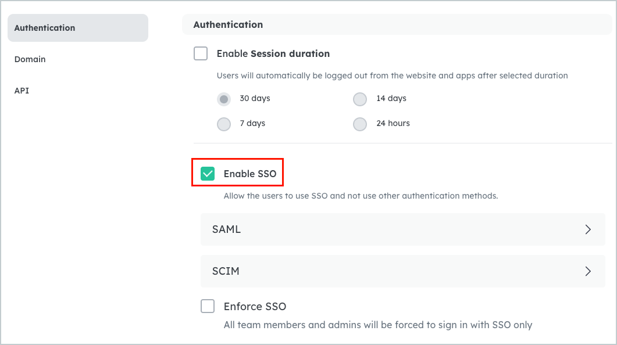Click the Authentication section header
Screen dimensions: 617x345
pyautogui.click(x=228, y=25)
